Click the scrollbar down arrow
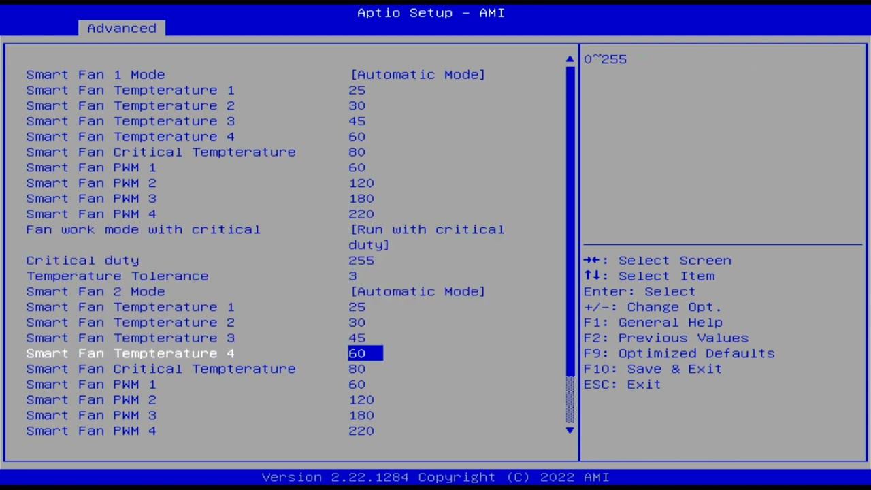Screen dimensions: 871x490 coord(570,430)
